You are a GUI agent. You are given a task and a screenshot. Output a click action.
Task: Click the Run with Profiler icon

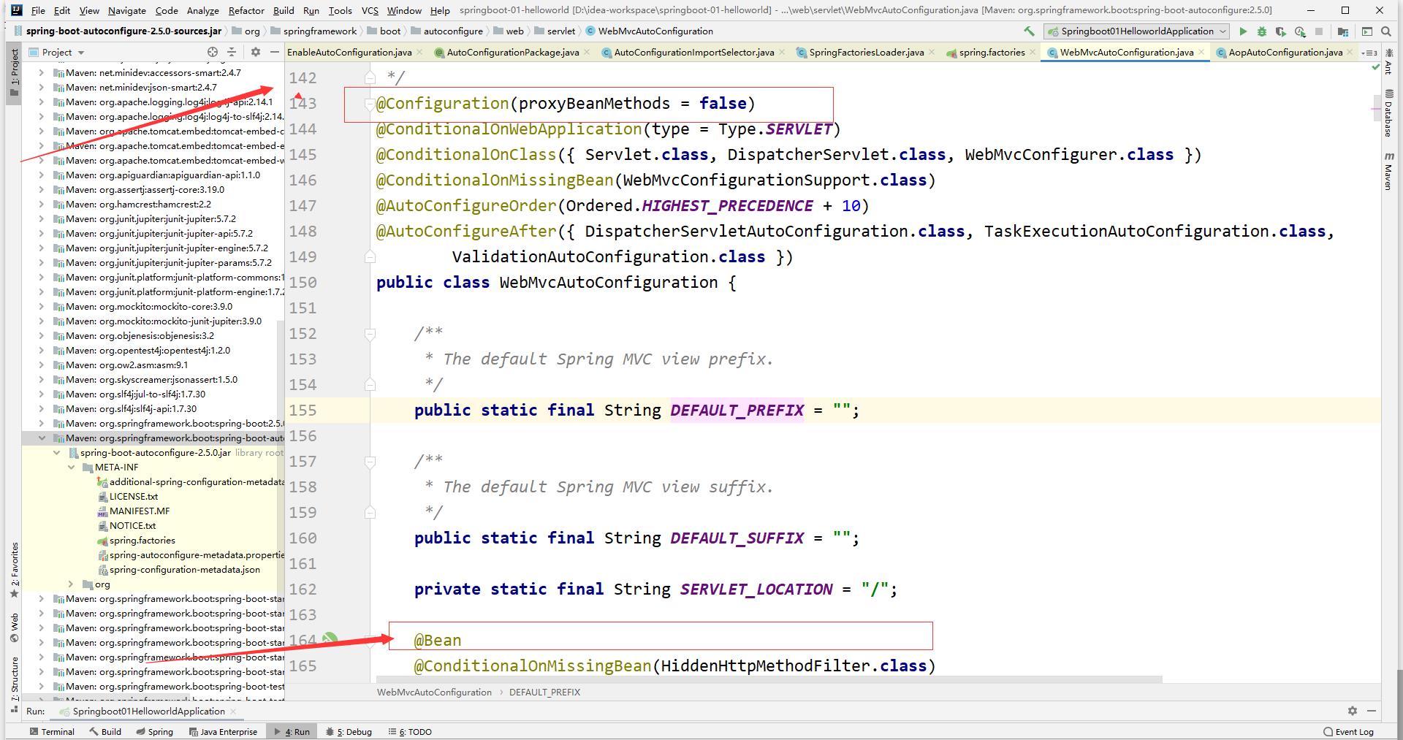click(1300, 31)
